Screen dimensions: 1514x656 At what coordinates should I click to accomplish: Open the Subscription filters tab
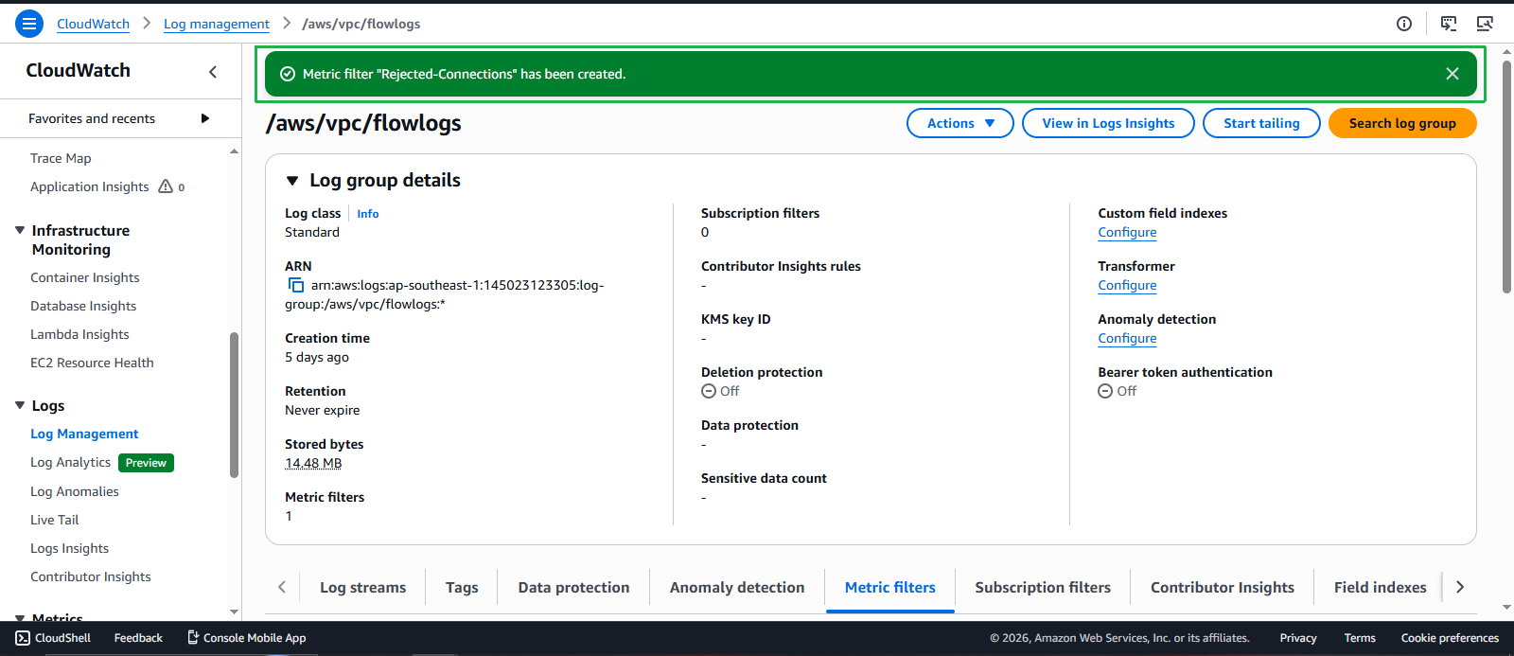tap(1043, 587)
